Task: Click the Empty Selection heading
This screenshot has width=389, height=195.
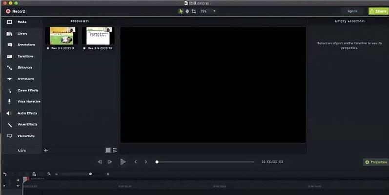Action: 349,21
